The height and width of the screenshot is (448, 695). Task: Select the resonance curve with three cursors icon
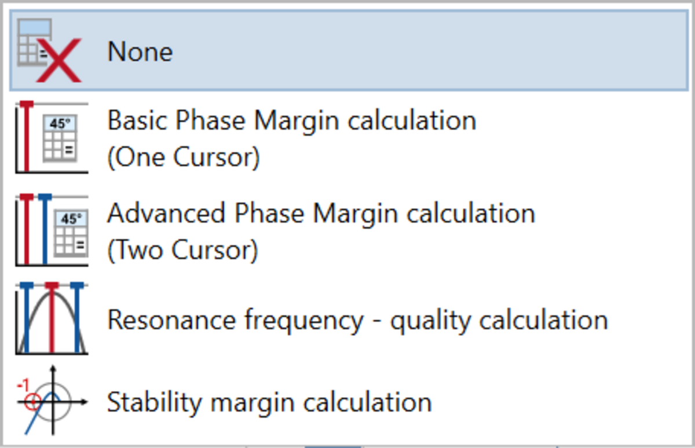click(52, 318)
